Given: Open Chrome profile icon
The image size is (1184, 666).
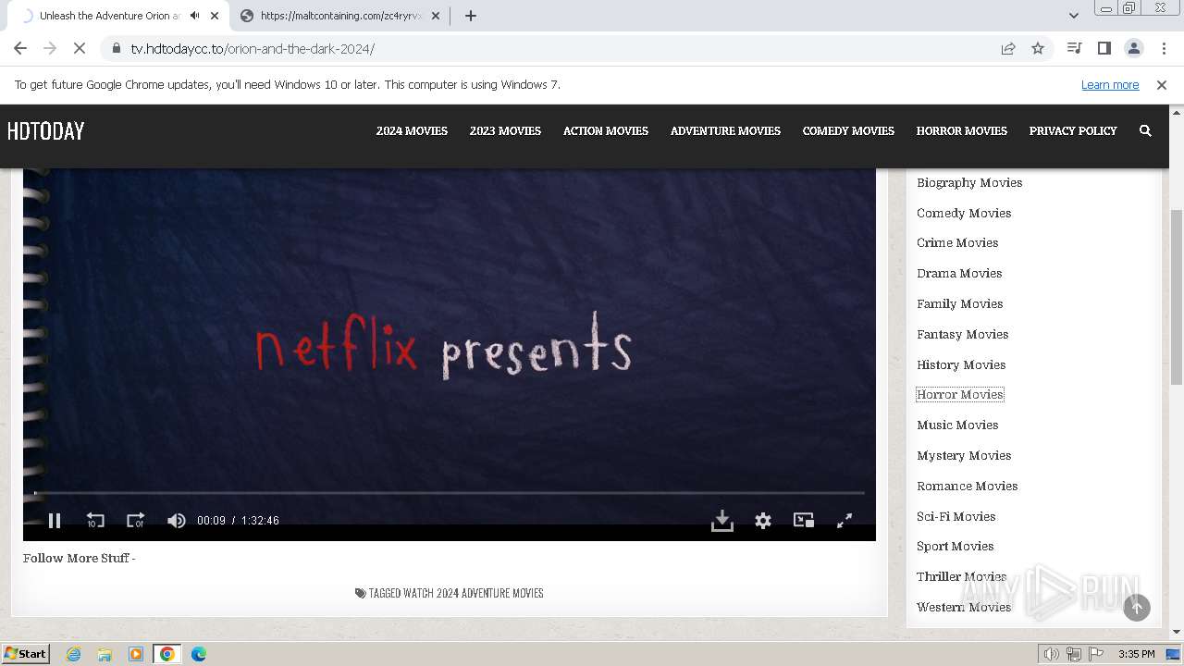Looking at the screenshot, I should point(1134,49).
